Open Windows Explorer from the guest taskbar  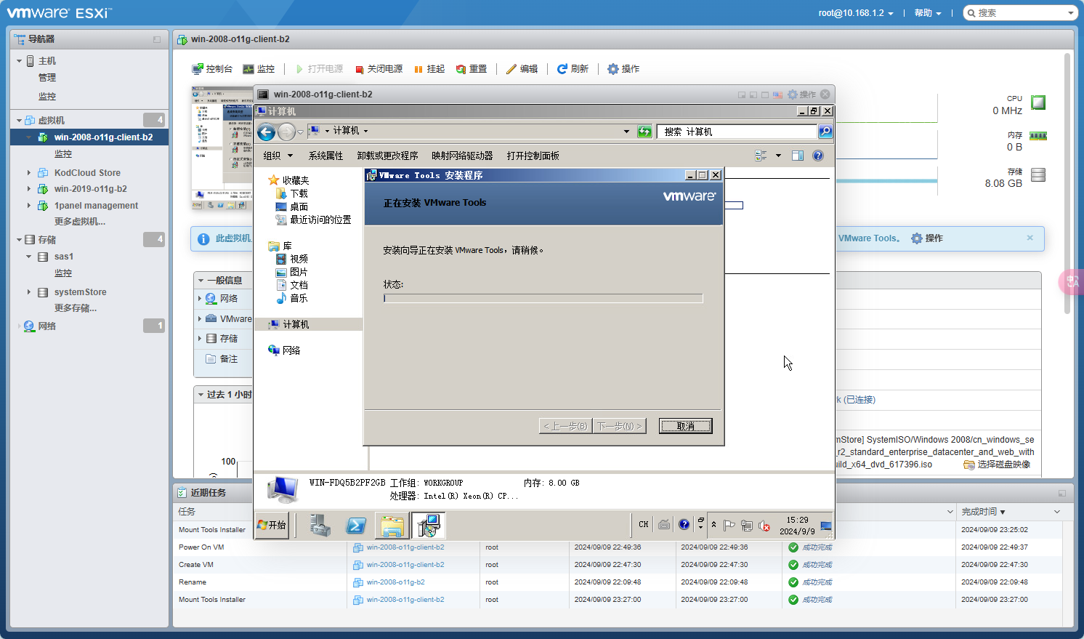coord(392,525)
